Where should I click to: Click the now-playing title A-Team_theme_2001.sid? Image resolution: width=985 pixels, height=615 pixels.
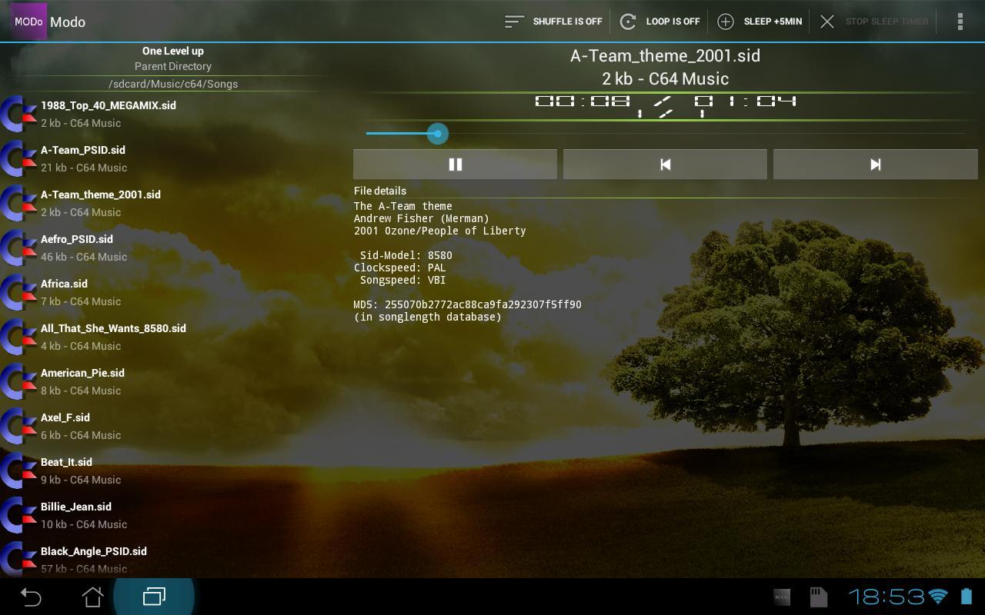point(665,55)
